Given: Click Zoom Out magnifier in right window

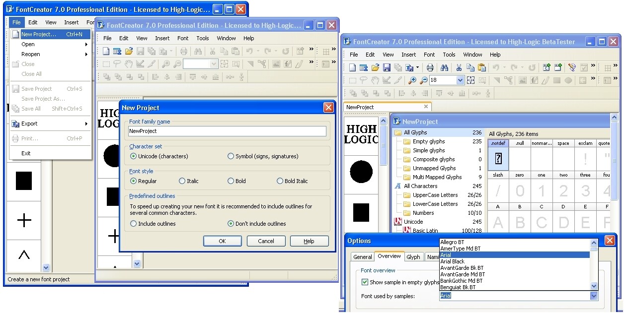Looking at the screenshot, I should click(424, 80).
